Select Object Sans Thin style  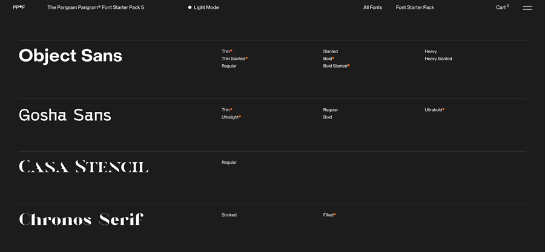[x=227, y=51]
